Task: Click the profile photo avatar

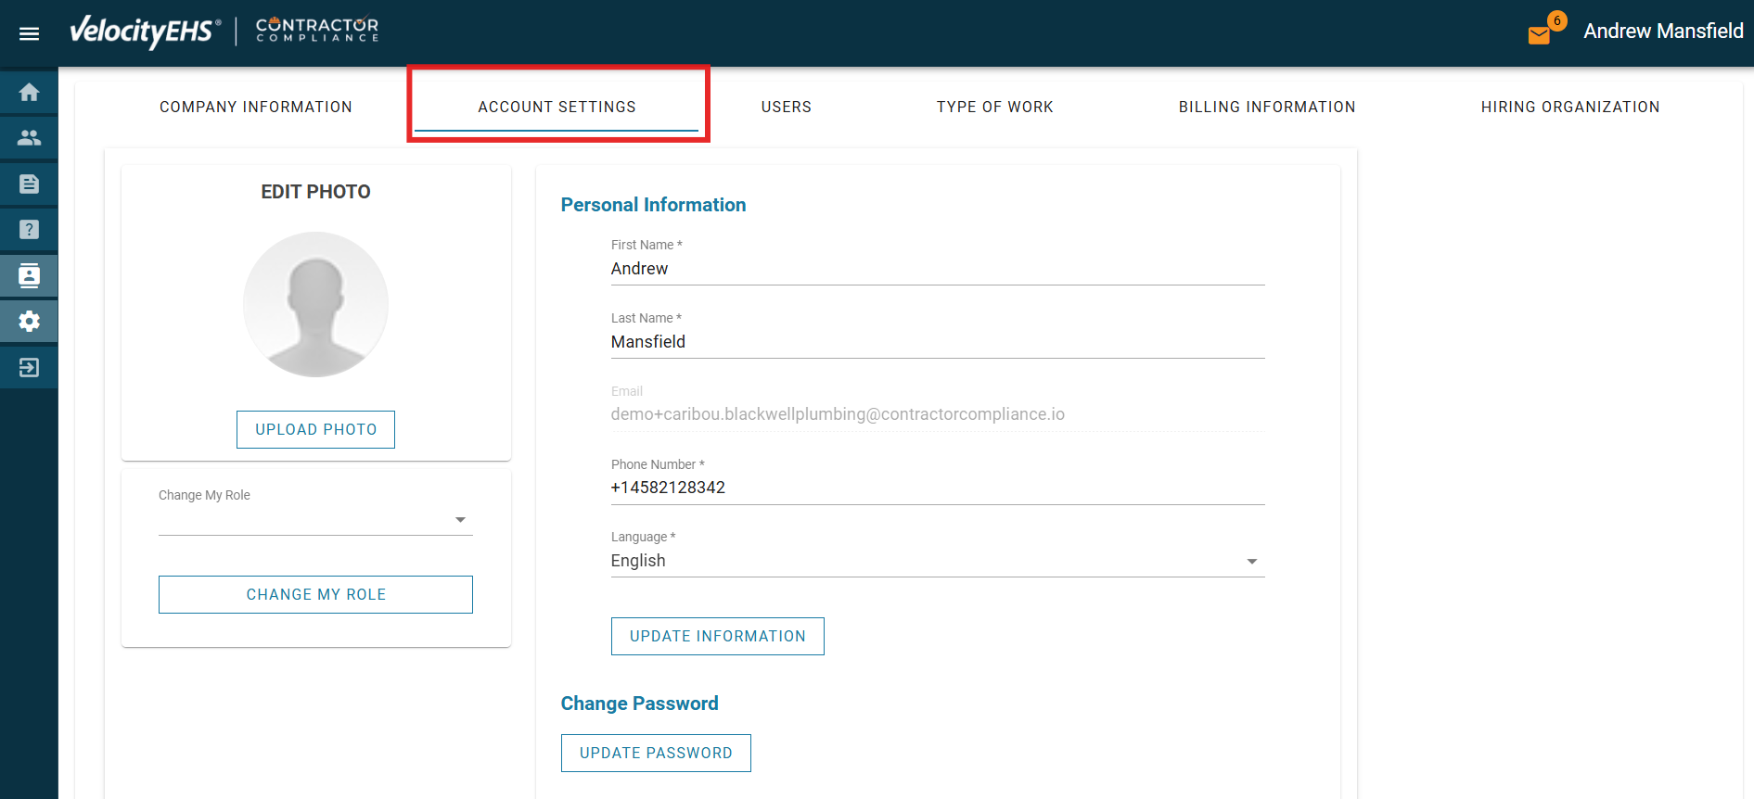Action: click(x=315, y=304)
